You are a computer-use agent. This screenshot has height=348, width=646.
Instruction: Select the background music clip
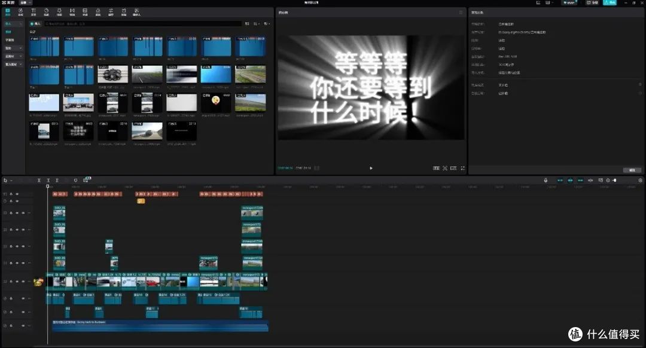160,326
